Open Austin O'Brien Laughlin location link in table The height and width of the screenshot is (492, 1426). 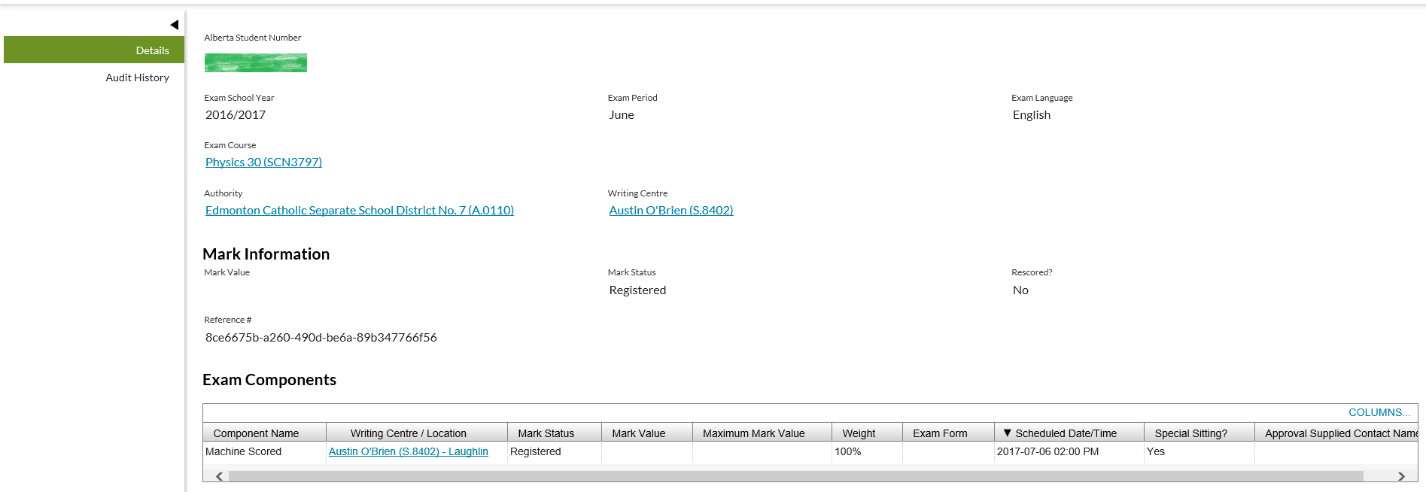(x=408, y=452)
